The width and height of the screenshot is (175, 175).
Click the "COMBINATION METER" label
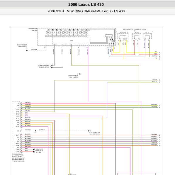click(32, 30)
